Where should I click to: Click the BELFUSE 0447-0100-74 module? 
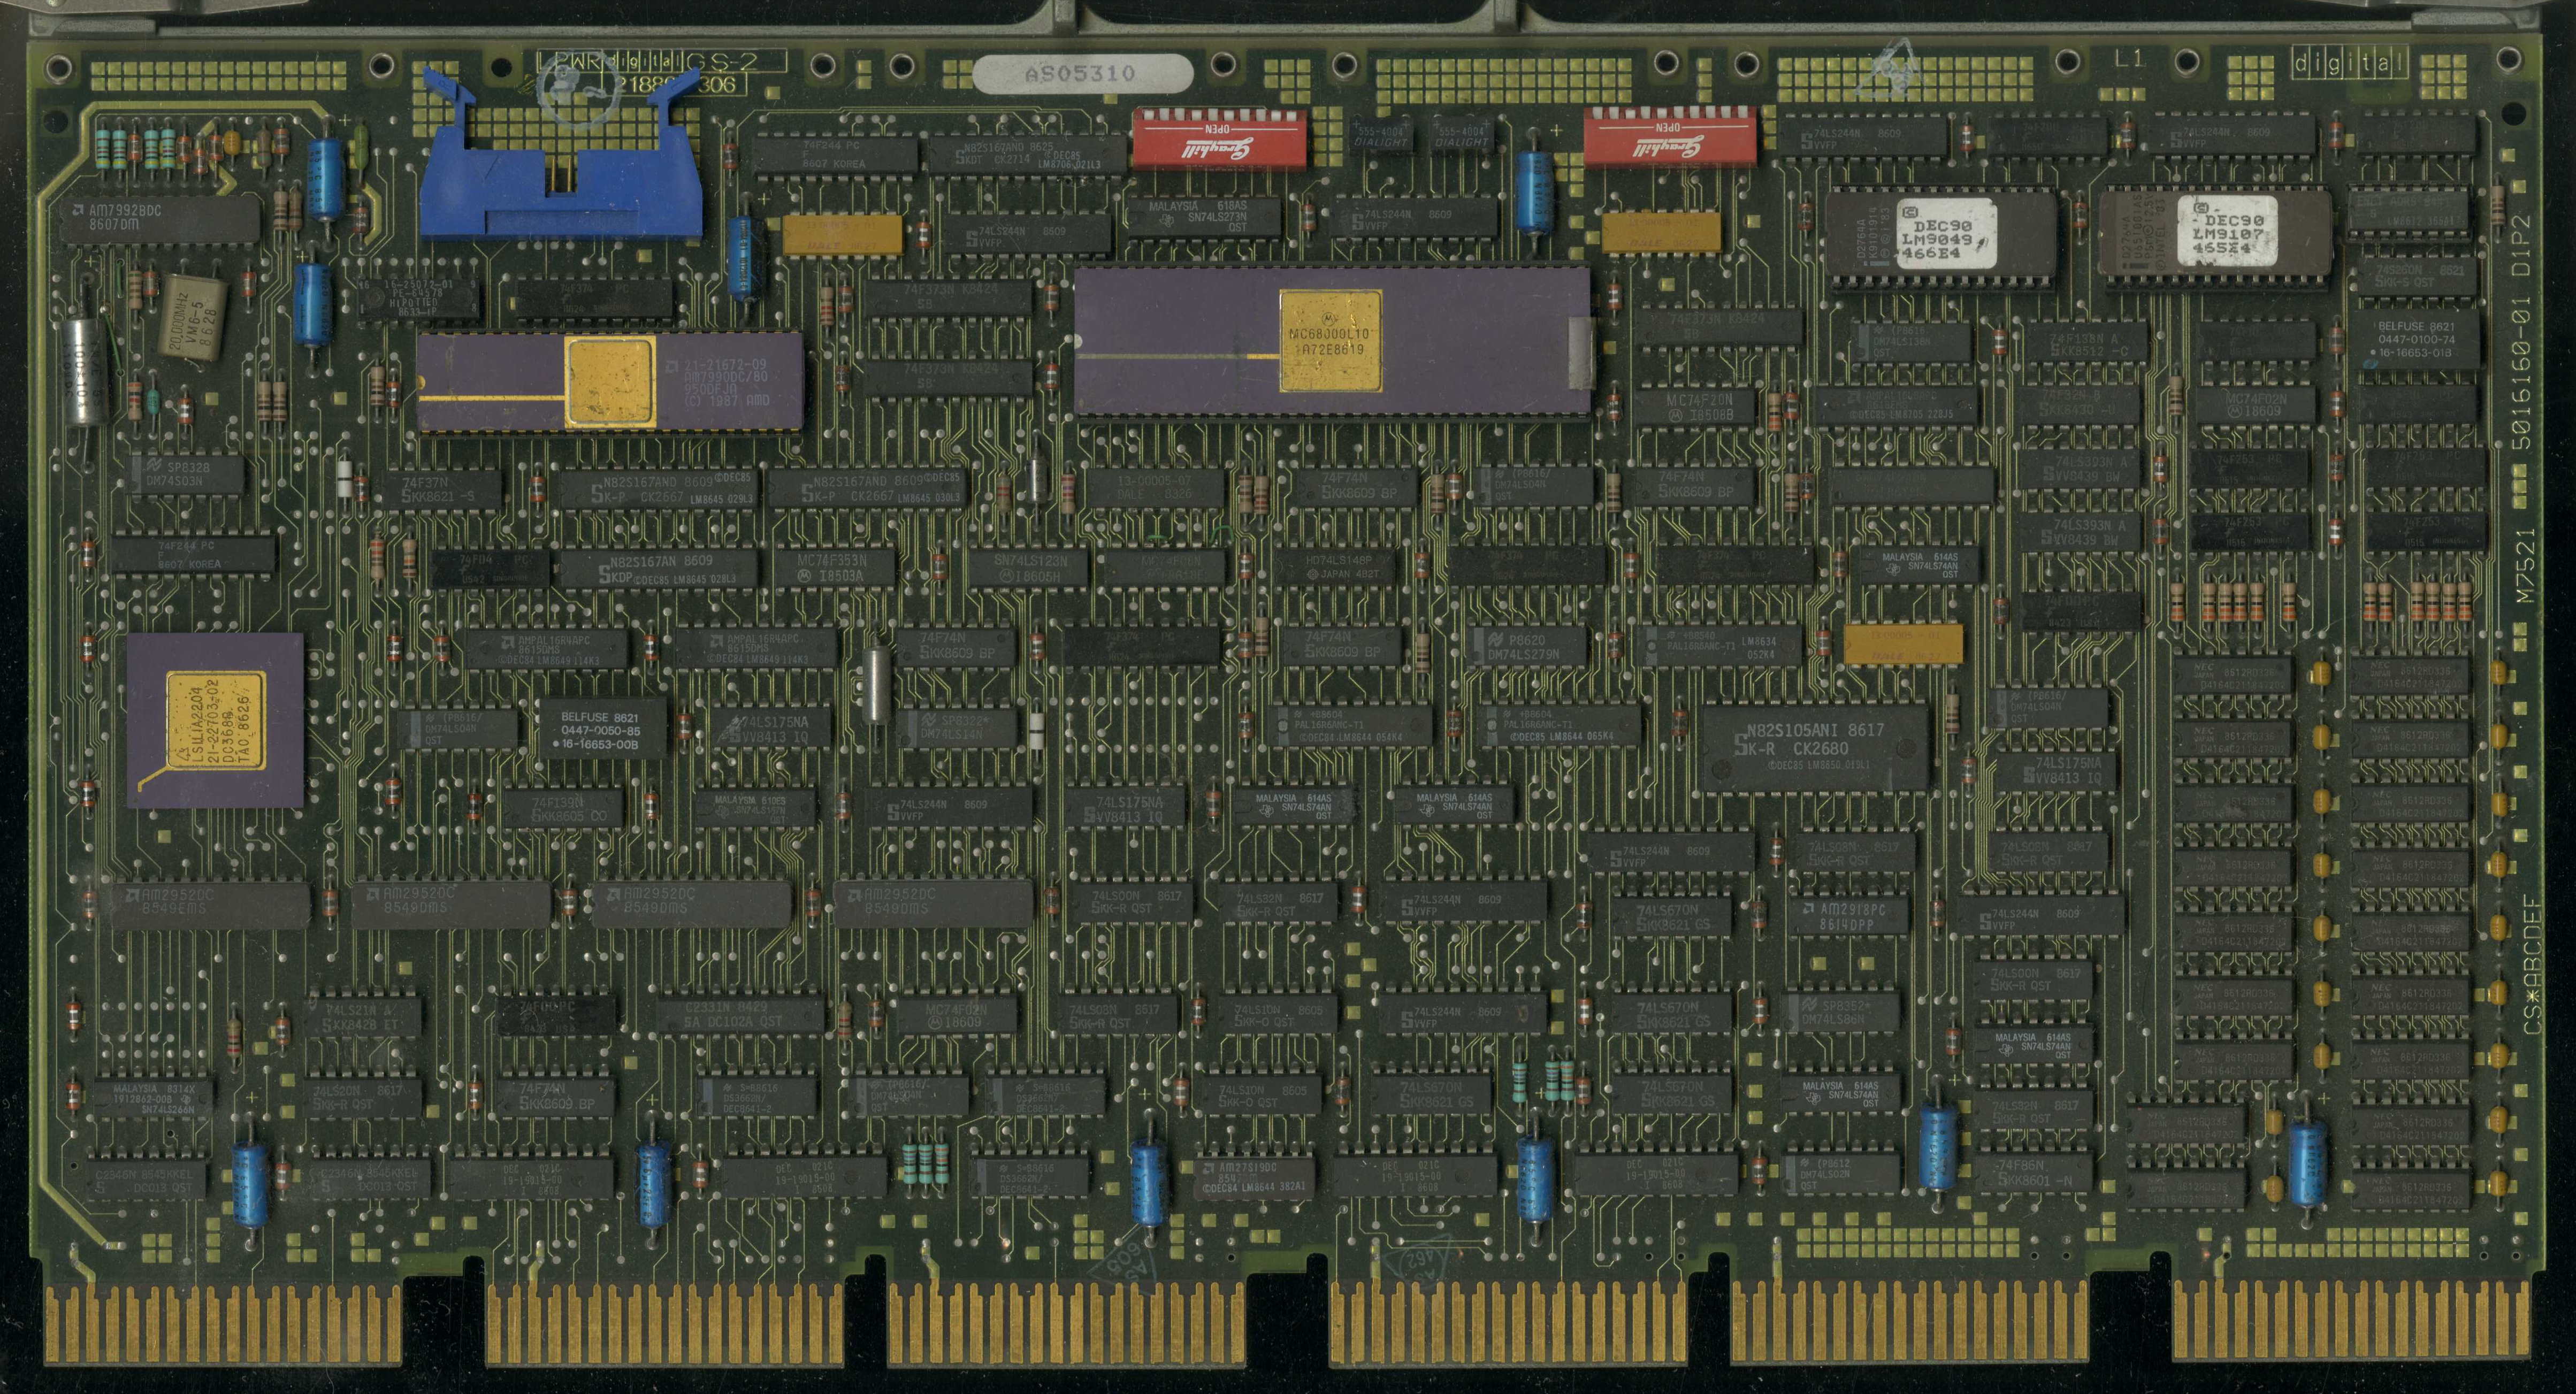point(2414,339)
